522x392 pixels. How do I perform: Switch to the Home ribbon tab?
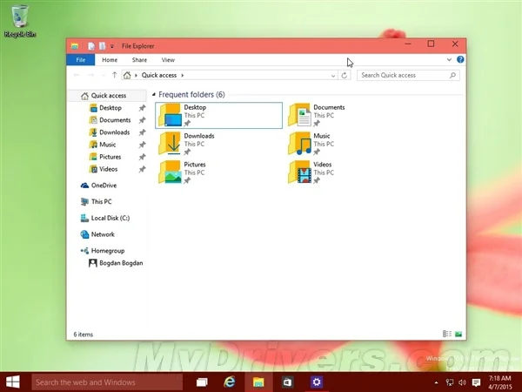110,60
